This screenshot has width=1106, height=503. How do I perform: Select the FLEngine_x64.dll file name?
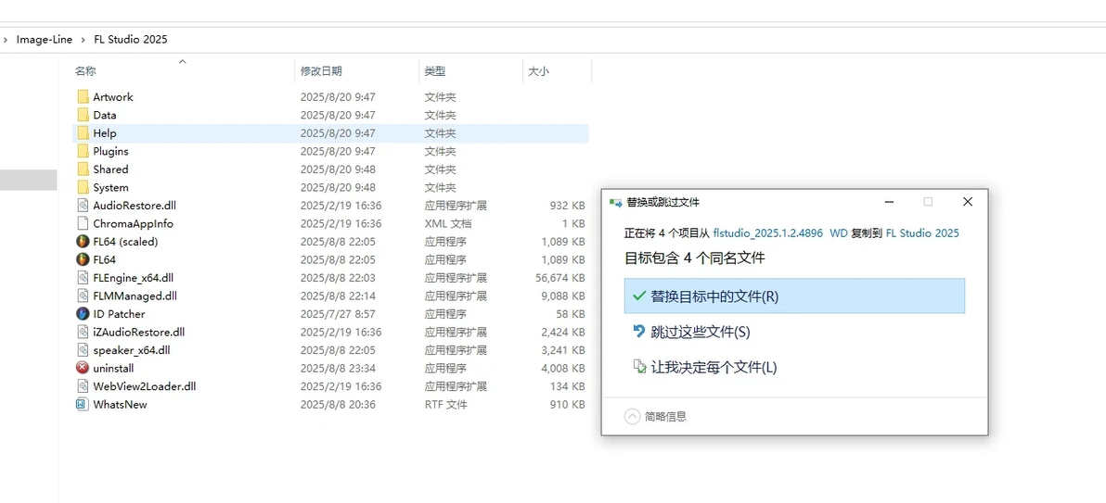coord(134,278)
